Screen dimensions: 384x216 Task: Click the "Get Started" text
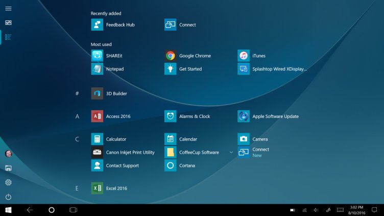click(x=190, y=69)
